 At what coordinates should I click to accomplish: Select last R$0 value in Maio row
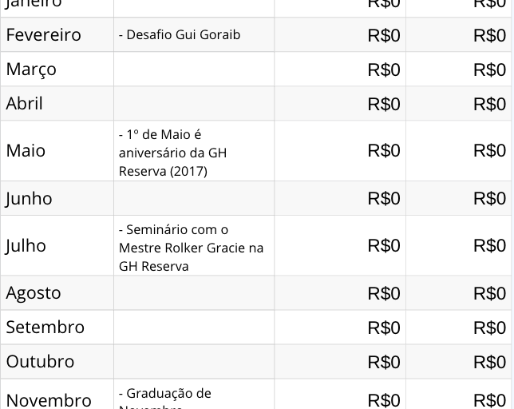489,151
